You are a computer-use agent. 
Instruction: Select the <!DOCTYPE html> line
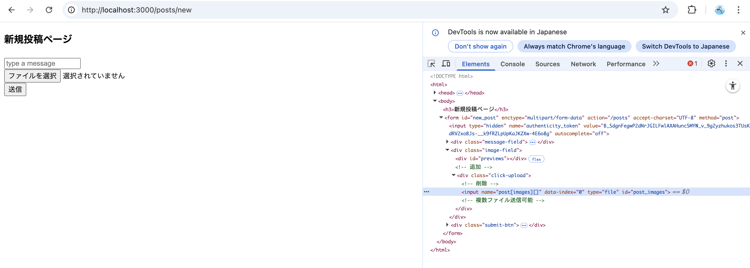tap(452, 76)
